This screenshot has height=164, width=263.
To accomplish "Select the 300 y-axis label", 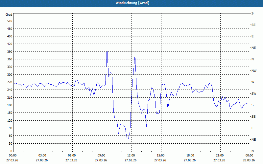I will click(x=10, y=75).
